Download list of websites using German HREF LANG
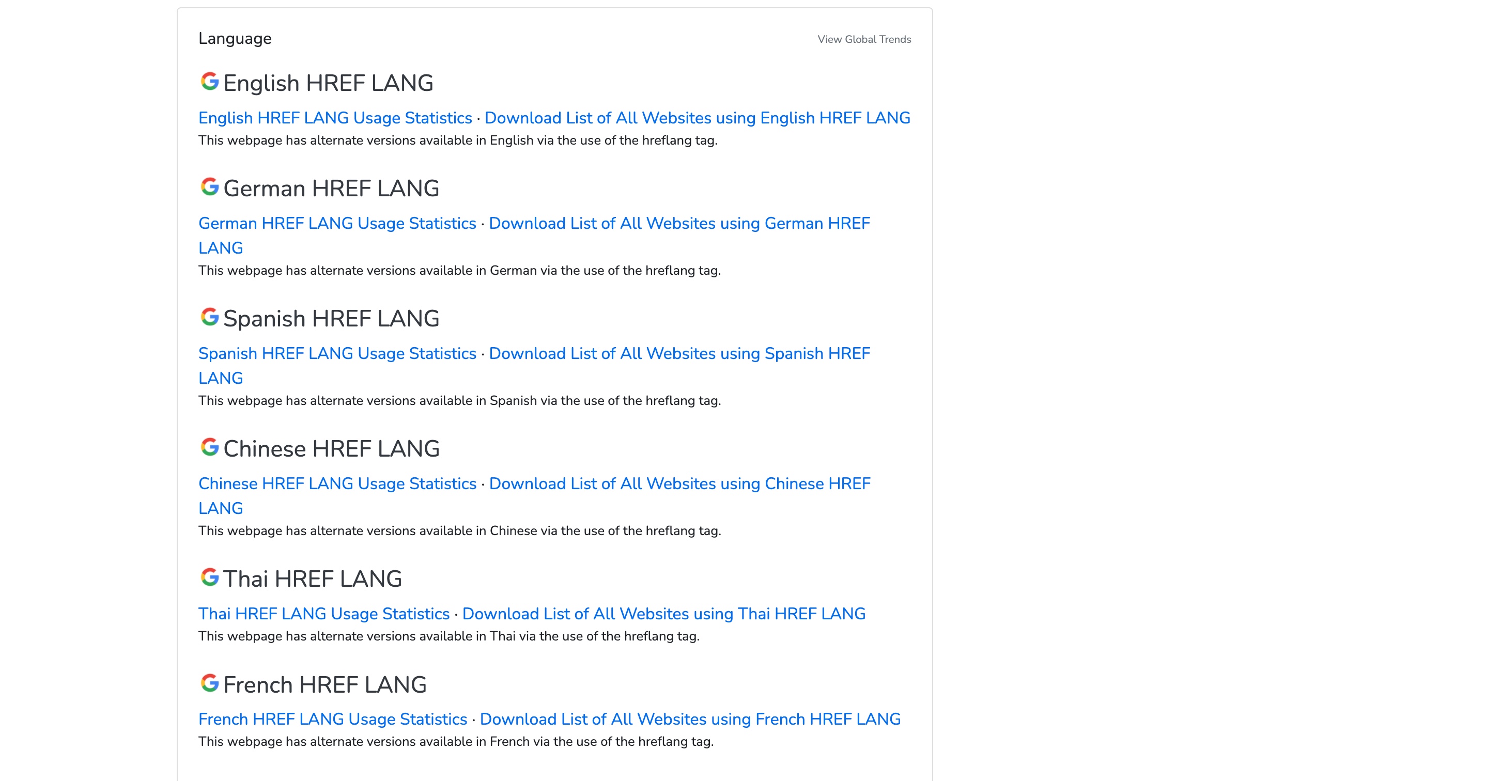1485x781 pixels. coord(679,223)
